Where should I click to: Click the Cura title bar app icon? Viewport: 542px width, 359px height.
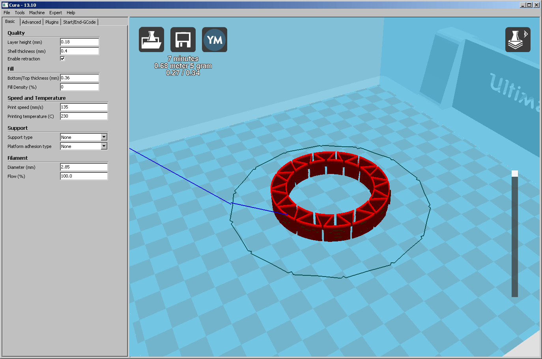tap(5, 5)
